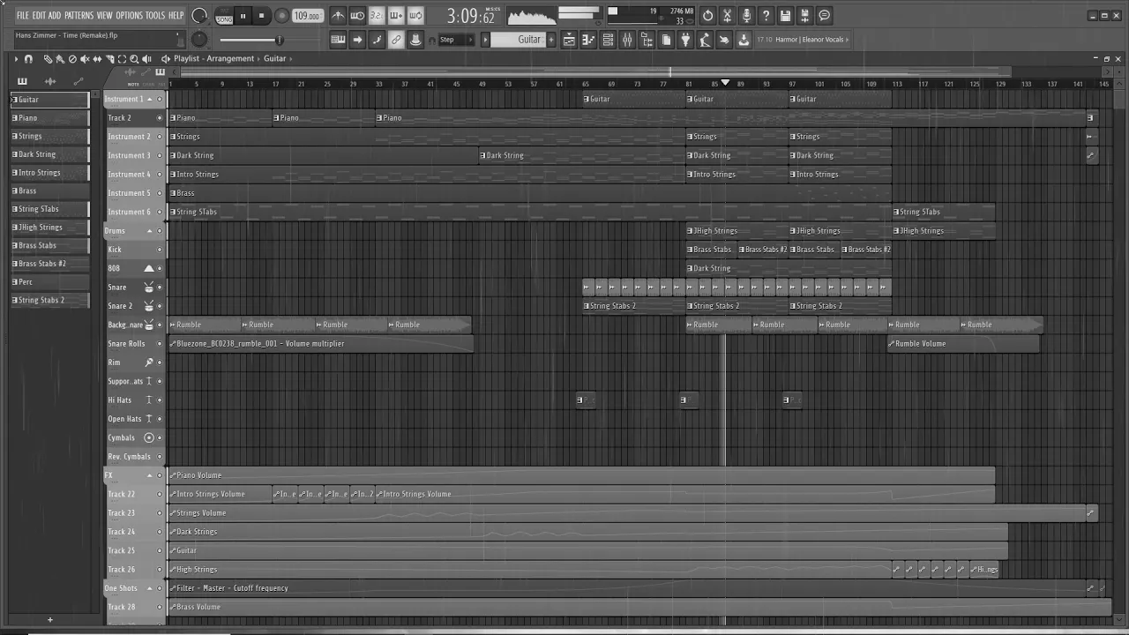Click the main pitch knob
The image size is (1129, 635).
coord(199,39)
